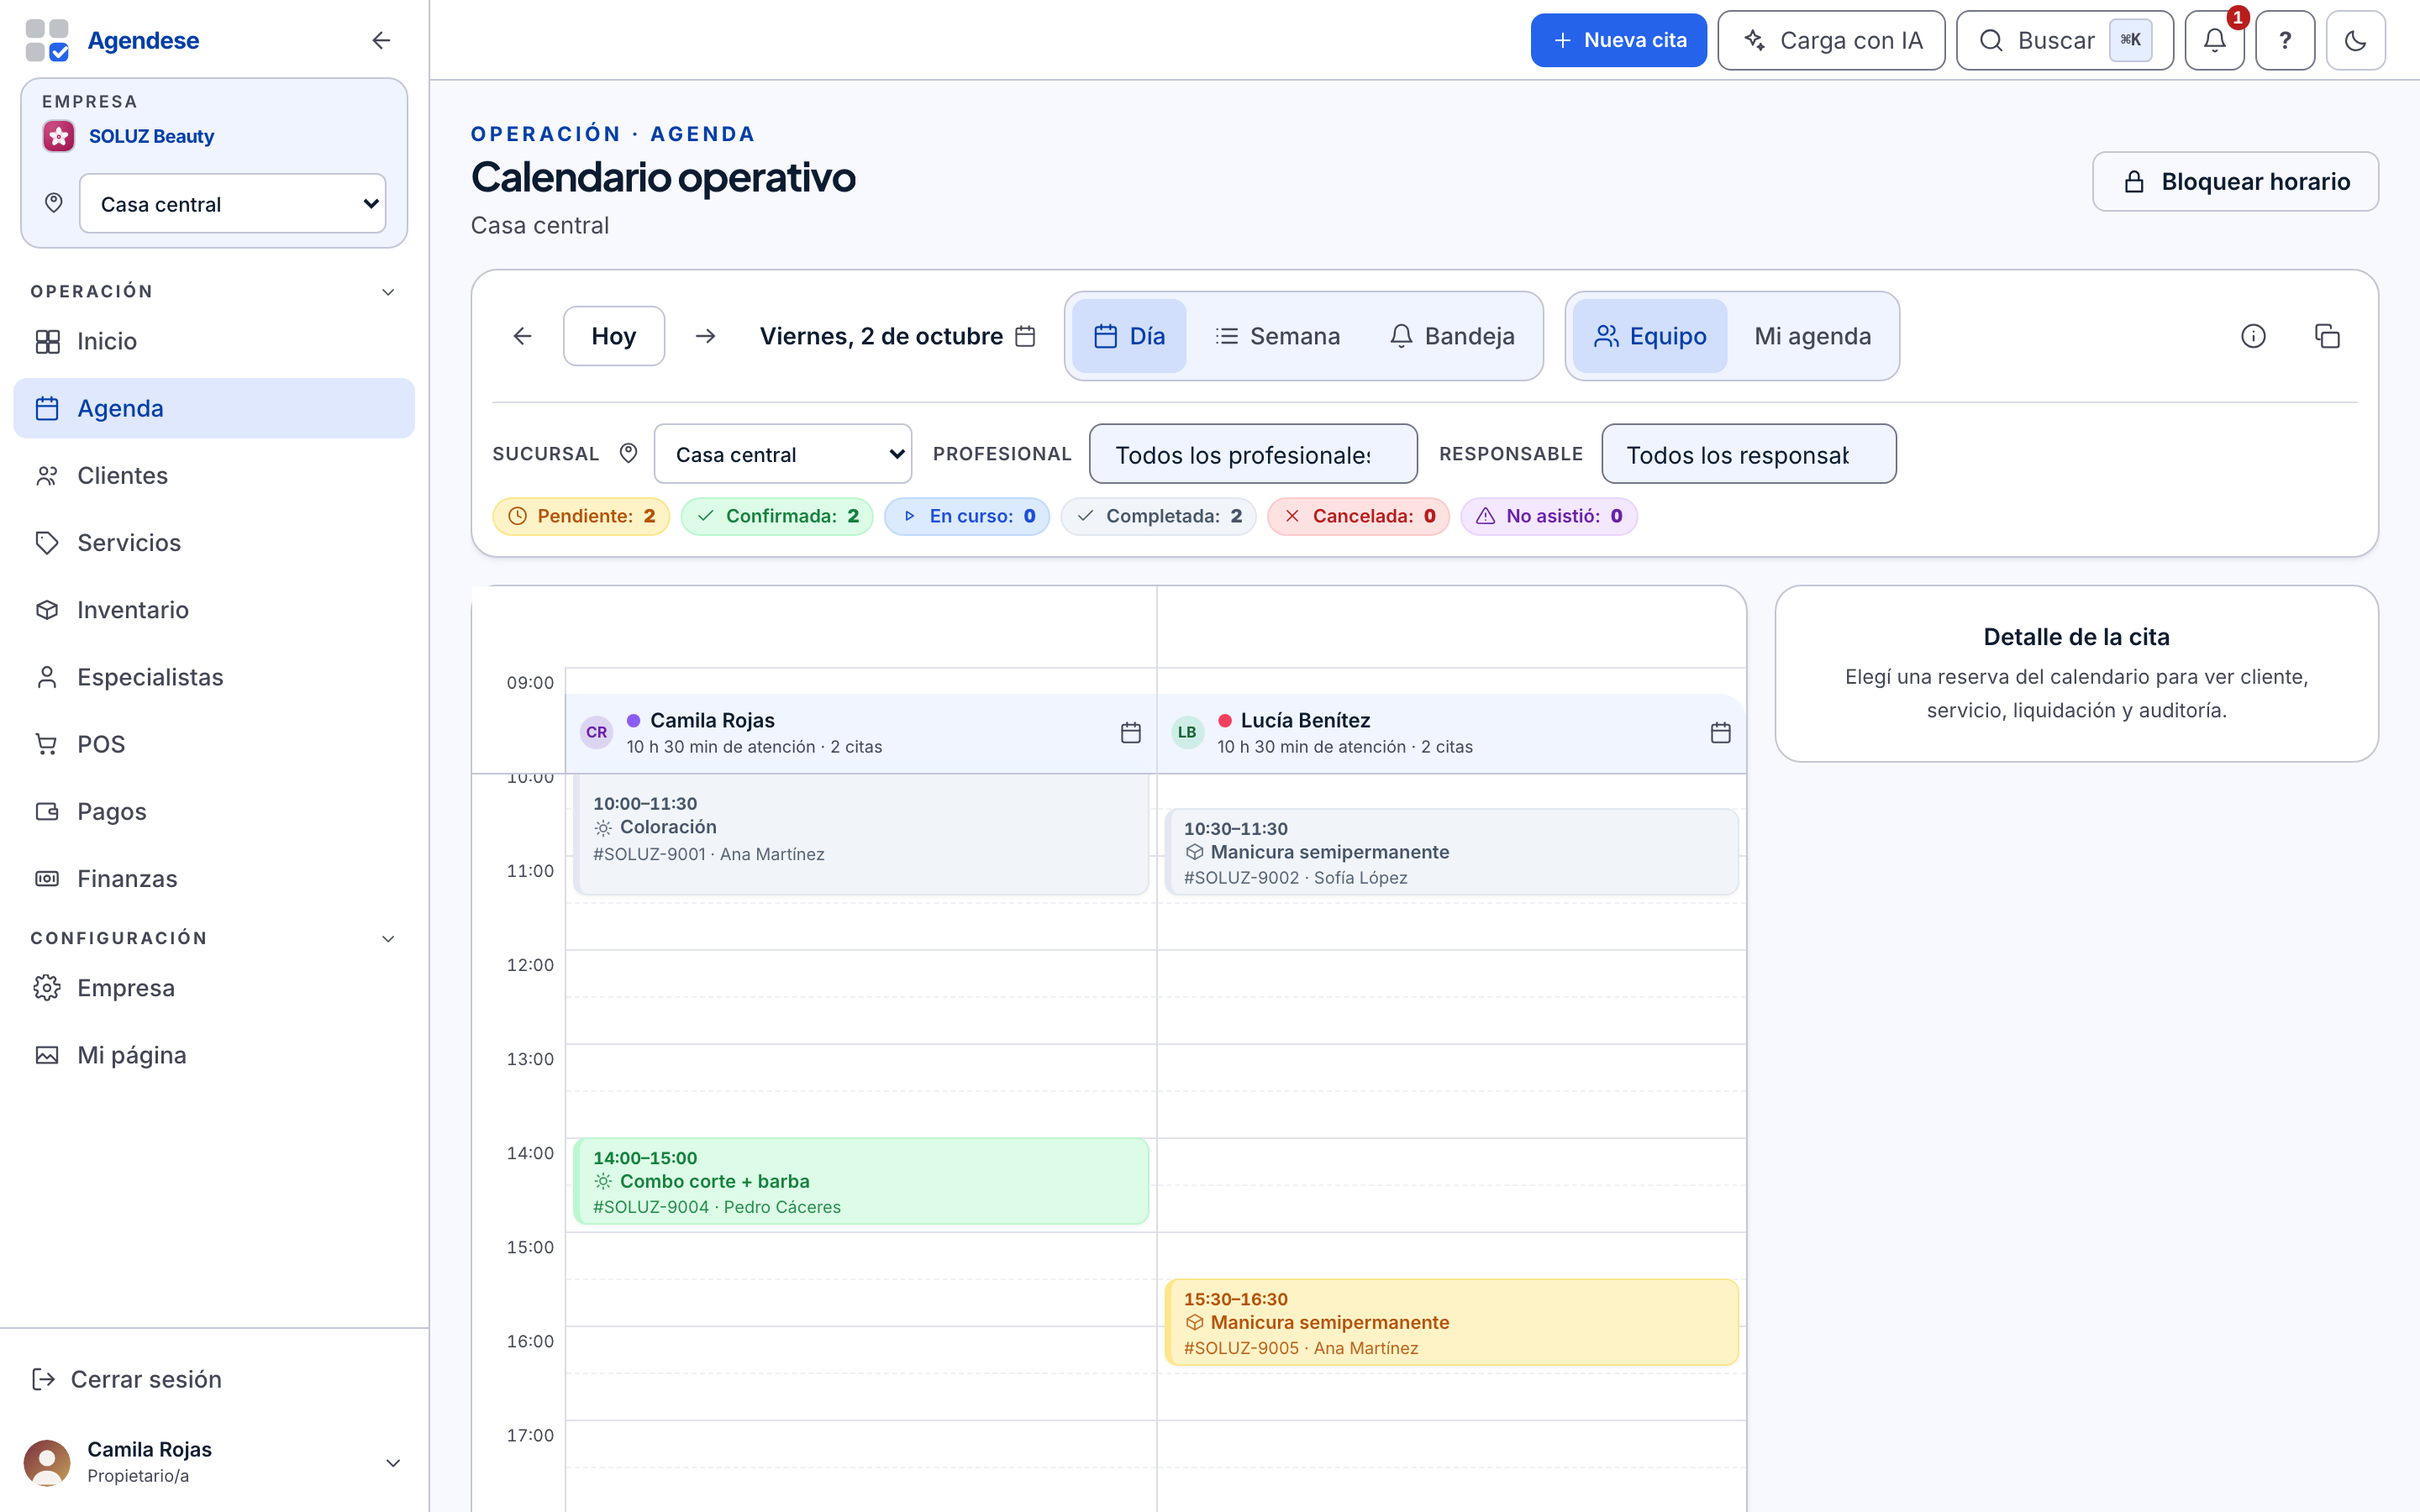This screenshot has width=2420, height=1512.
Task: Click Agendese logo icon
Action: click(47, 40)
